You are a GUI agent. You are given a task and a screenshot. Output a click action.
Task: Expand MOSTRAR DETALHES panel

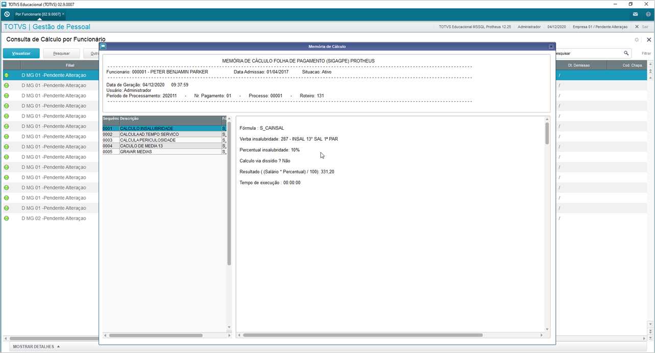[36, 346]
